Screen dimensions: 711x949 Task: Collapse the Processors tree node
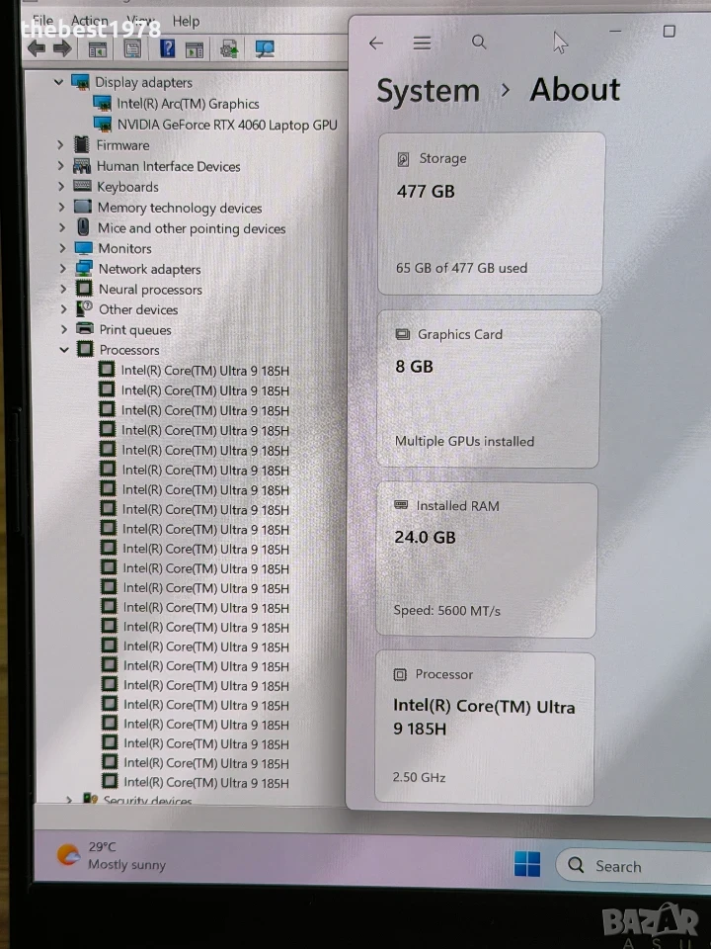(64, 349)
